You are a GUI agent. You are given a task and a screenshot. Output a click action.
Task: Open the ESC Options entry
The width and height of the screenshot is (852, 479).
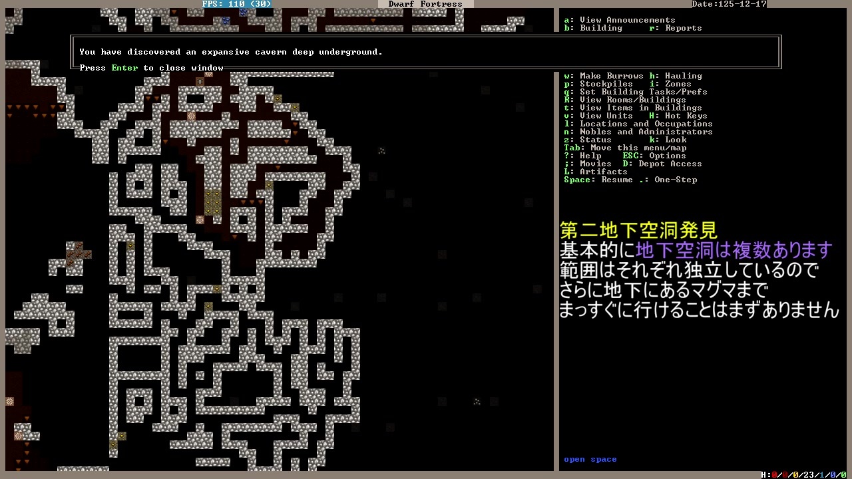[x=654, y=156]
